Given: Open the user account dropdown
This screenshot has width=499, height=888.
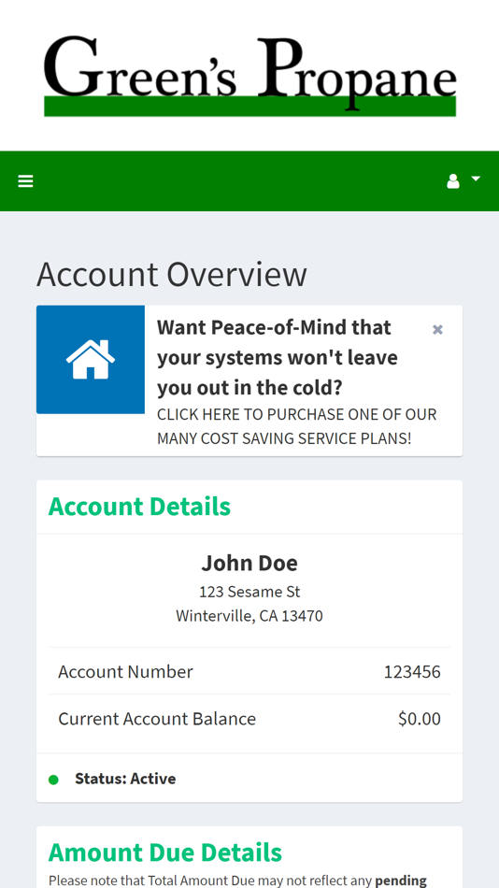Looking at the screenshot, I should coord(463,180).
